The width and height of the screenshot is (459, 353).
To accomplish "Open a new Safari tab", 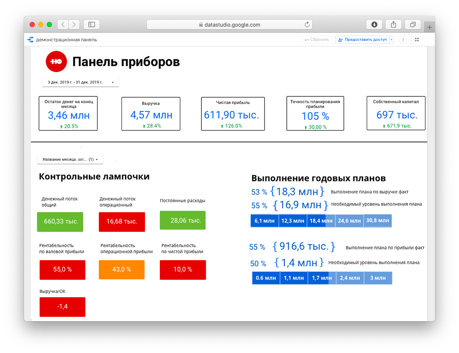I will 429,27.
